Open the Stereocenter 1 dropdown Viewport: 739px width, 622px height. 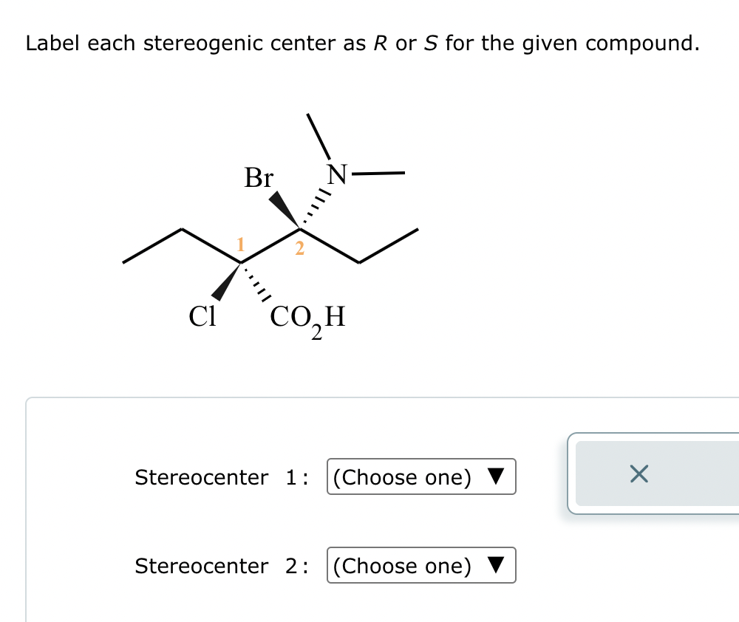421,477
